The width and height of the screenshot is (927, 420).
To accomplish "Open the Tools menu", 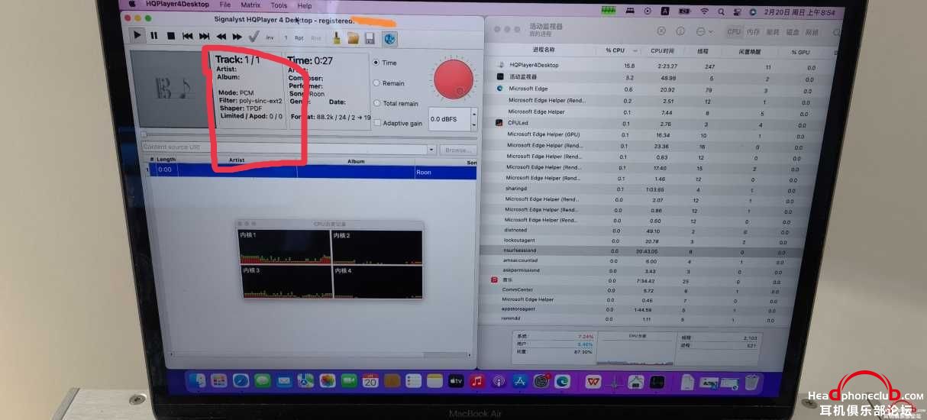I will pyautogui.click(x=279, y=5).
